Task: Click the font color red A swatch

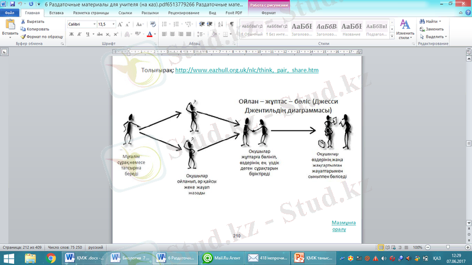Action: [x=150, y=34]
